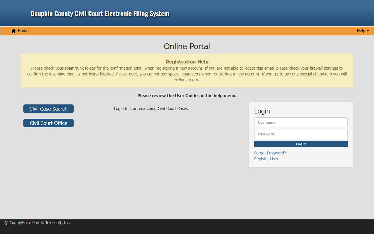Click the 'Please review the User Guides' text

point(187,96)
